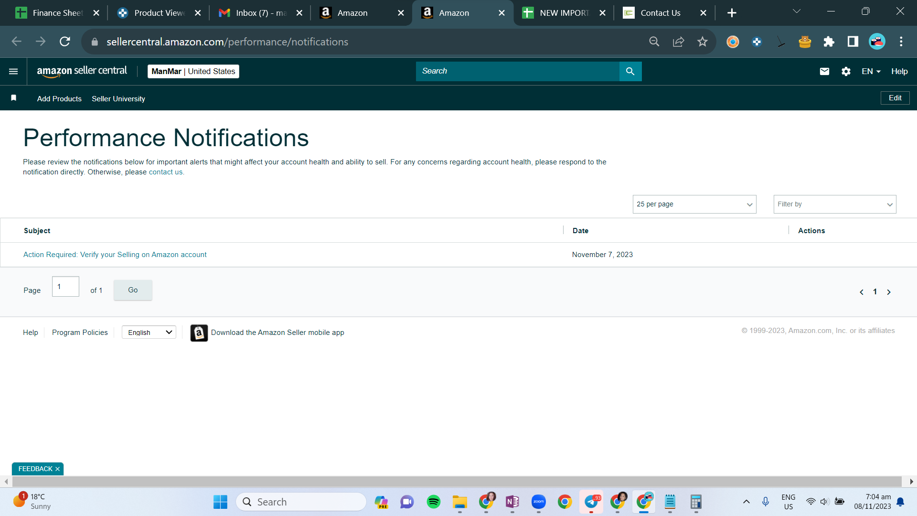Click the browser address bar
Viewport: 917px width, 516px height.
[373, 42]
